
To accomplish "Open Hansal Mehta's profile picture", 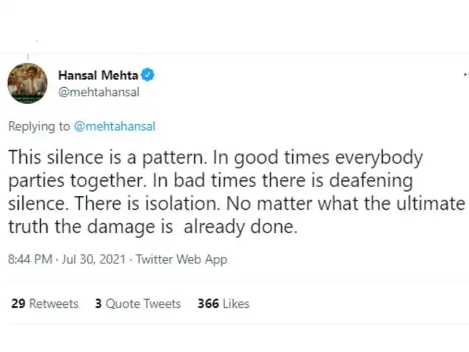I will pyautogui.click(x=27, y=84).
